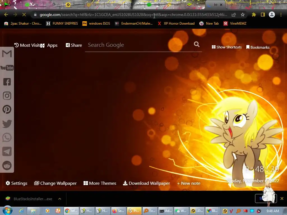
Task: Dismiss the downloads bar
Action: [282, 198]
